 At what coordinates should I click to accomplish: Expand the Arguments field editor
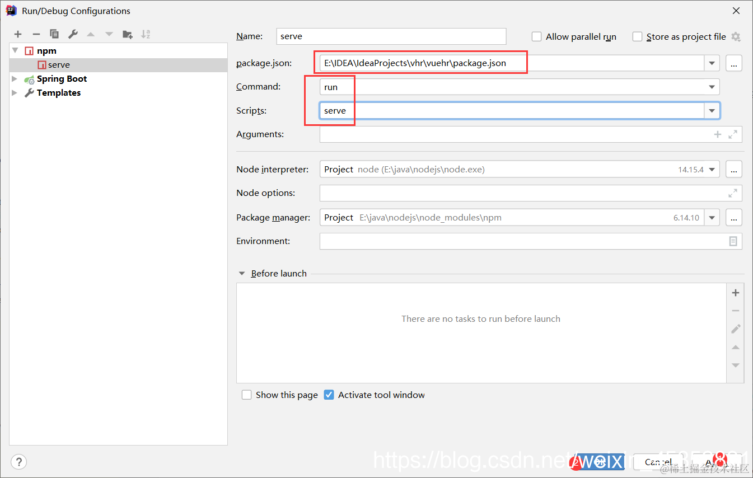[x=732, y=134]
